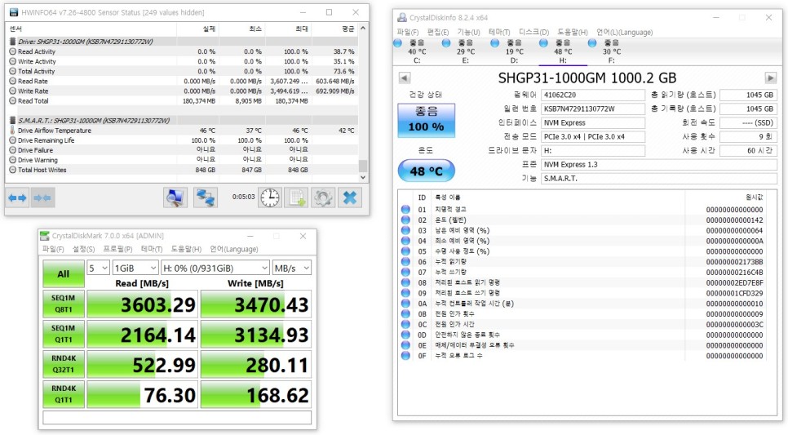Click RND4K Q1T1 write result 168.62
This screenshot has width=788, height=435.
click(x=256, y=395)
